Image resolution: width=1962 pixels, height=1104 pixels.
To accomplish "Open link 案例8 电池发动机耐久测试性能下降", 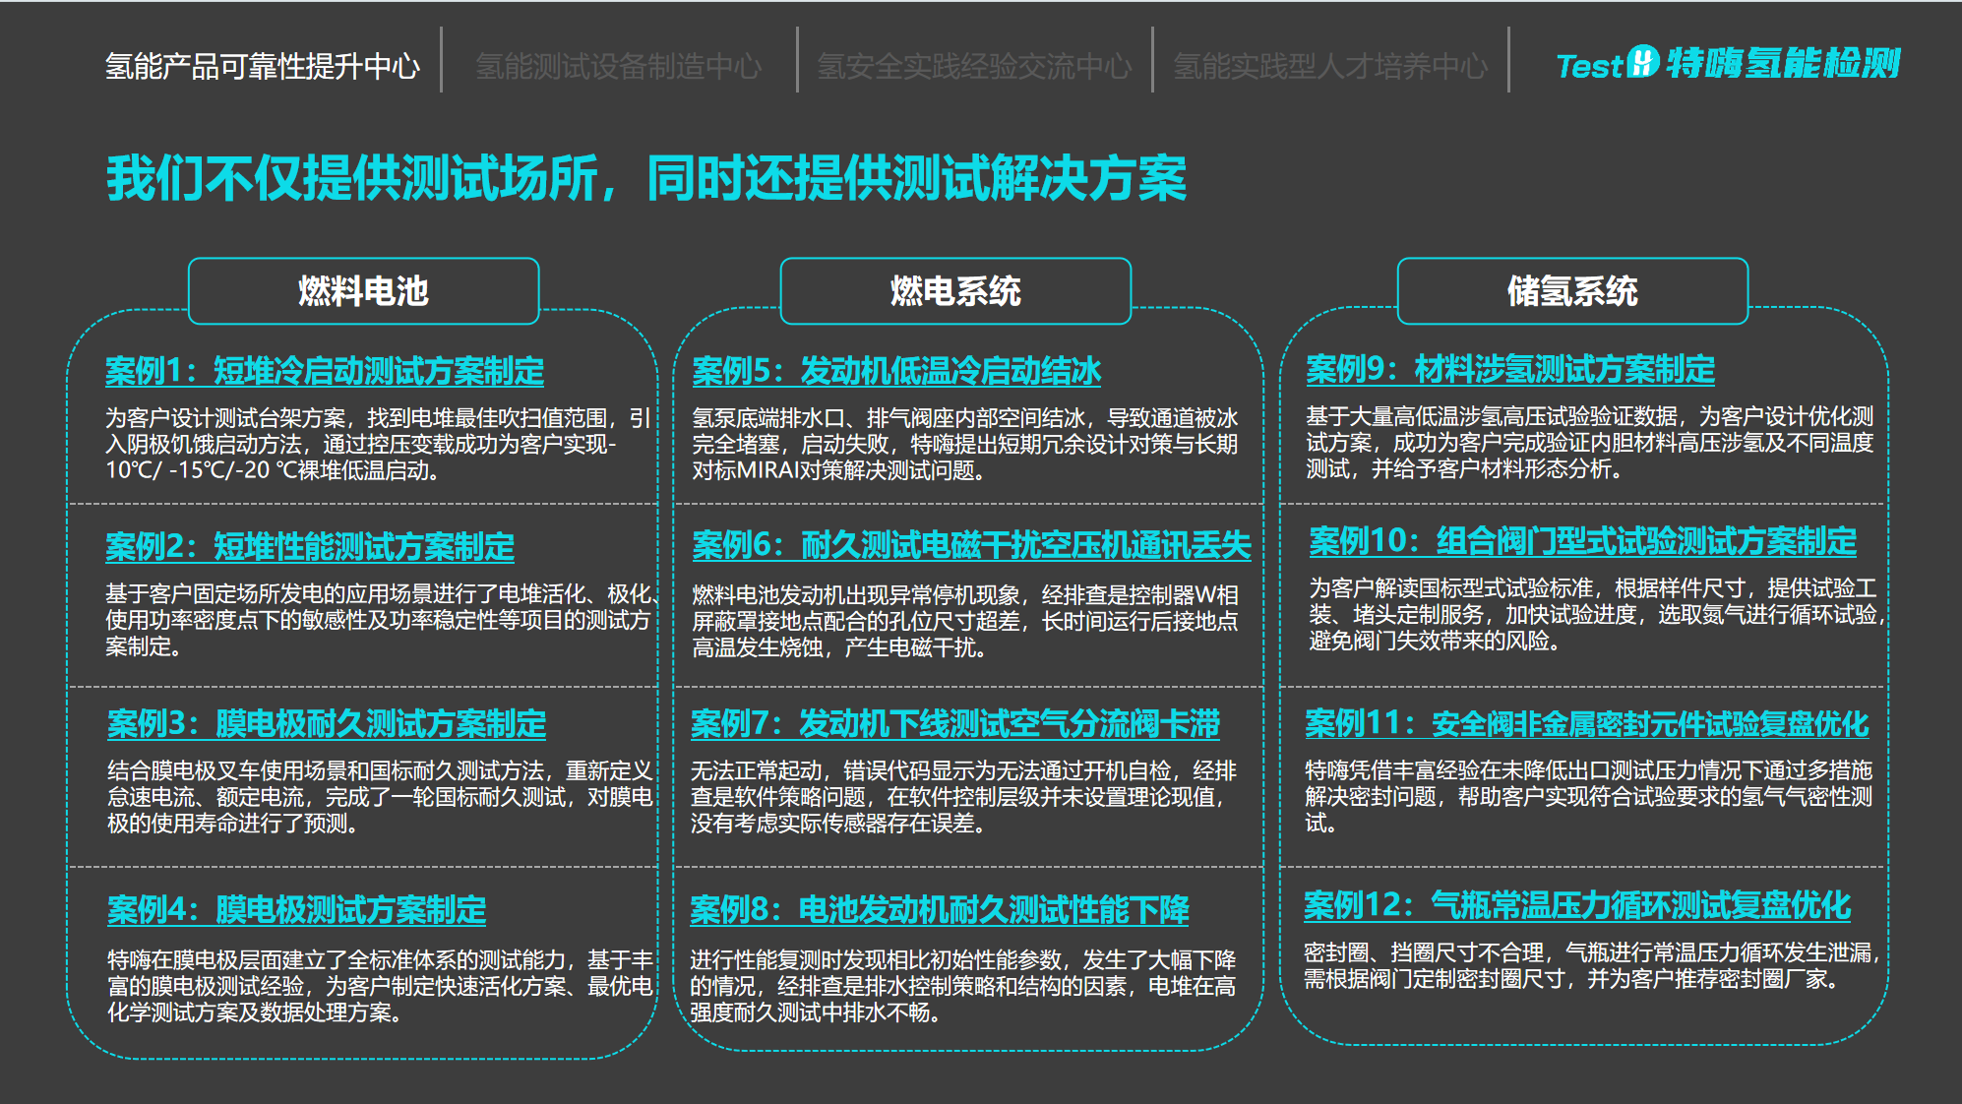I will 939,910.
